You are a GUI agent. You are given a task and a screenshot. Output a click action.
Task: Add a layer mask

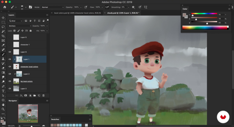pos(26,95)
